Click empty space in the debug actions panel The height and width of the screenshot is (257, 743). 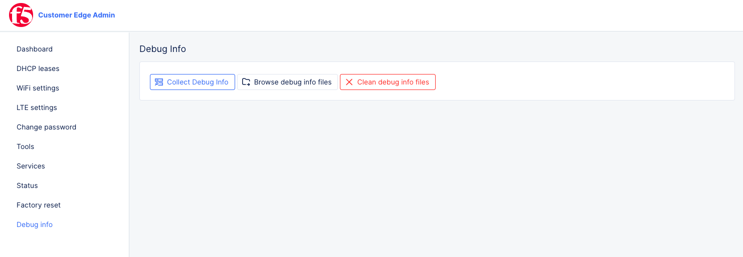(577, 81)
